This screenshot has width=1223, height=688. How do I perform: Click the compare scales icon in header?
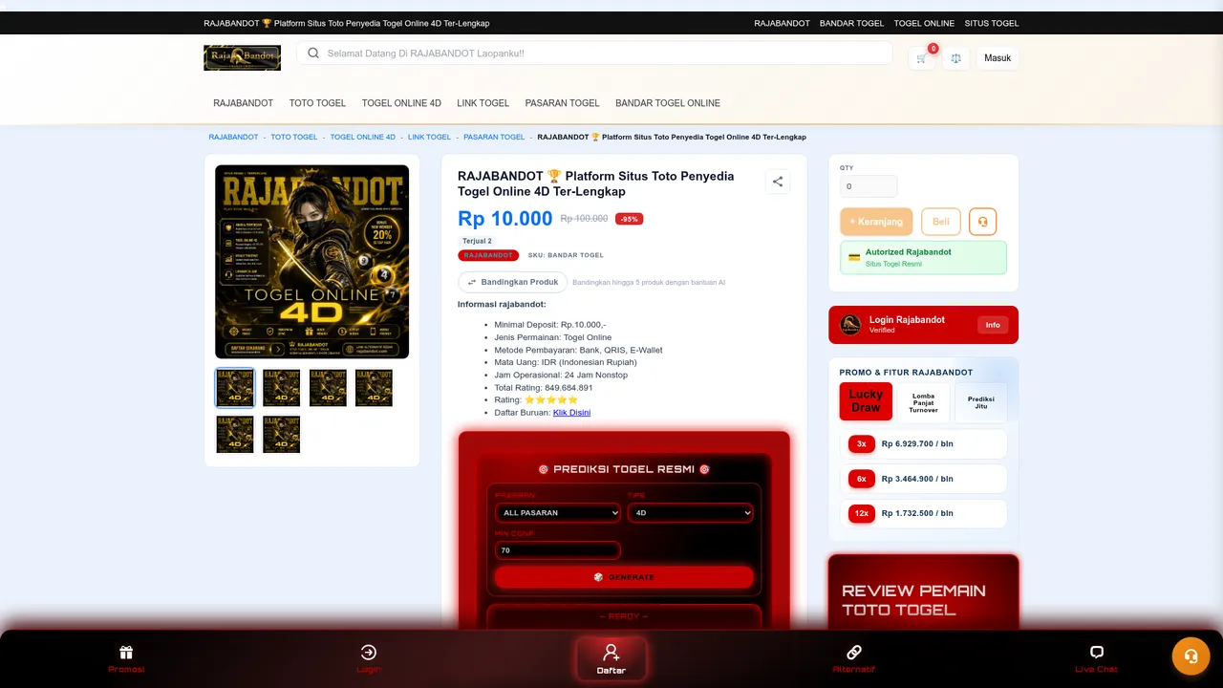(x=955, y=58)
